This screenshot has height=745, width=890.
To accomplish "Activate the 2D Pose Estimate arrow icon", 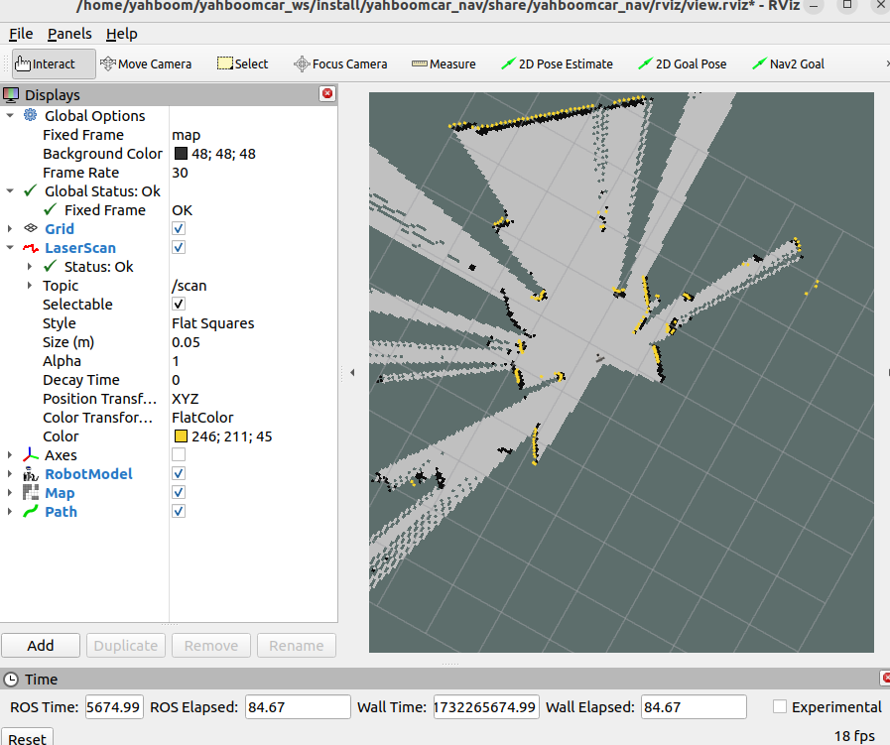I will click(509, 63).
